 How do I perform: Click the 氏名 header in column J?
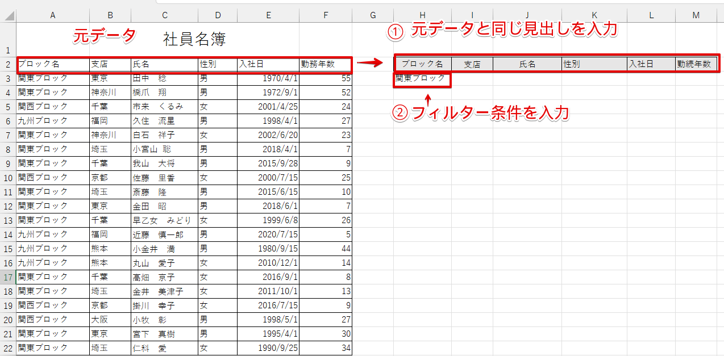click(x=527, y=64)
